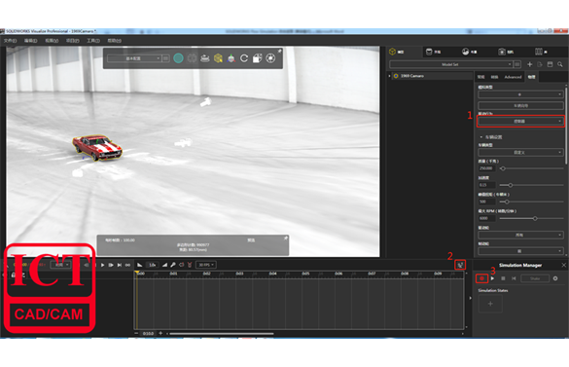
Task: Open the Advanced properties tab
Action: [x=513, y=77]
